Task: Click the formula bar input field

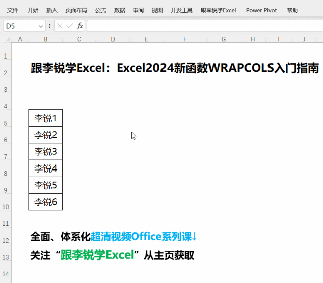Action: tap(205, 26)
